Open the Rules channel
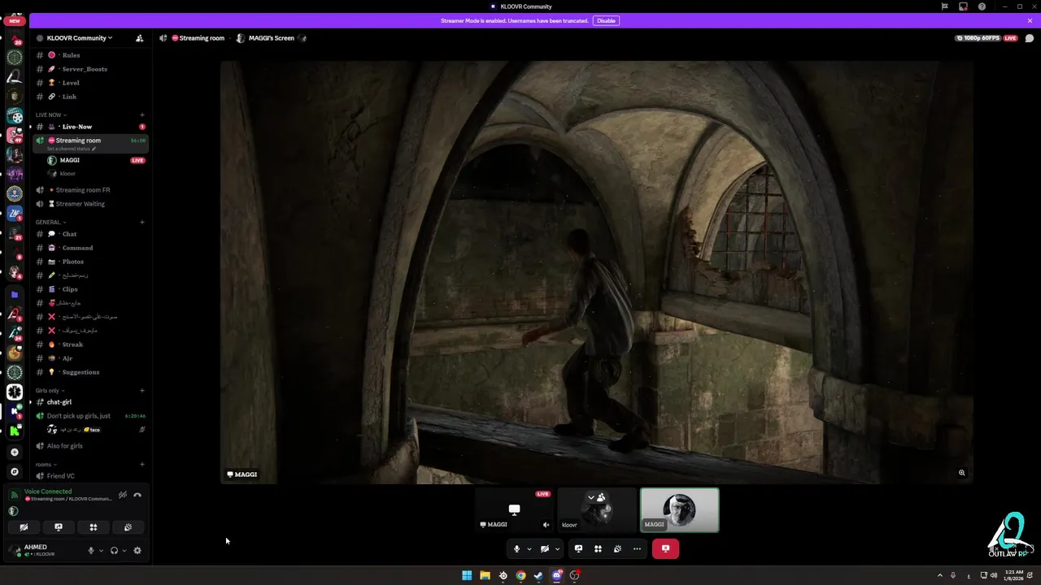Viewport: 1041px width, 585px height. pyautogui.click(x=90, y=55)
